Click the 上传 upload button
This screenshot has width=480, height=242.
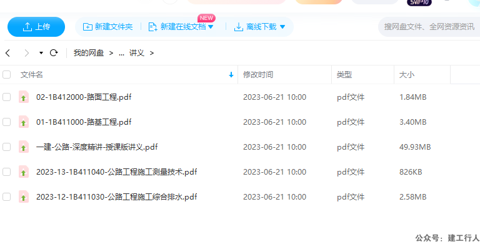pyautogui.click(x=36, y=27)
